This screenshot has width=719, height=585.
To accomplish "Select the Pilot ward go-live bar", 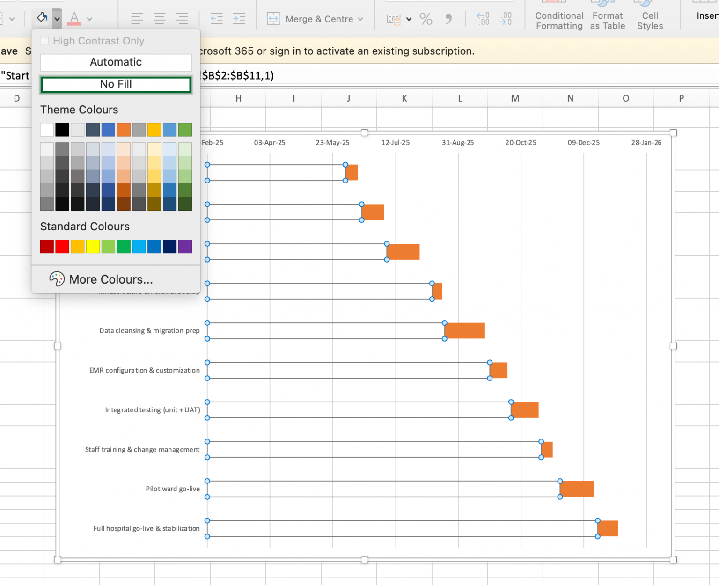I will (x=577, y=489).
